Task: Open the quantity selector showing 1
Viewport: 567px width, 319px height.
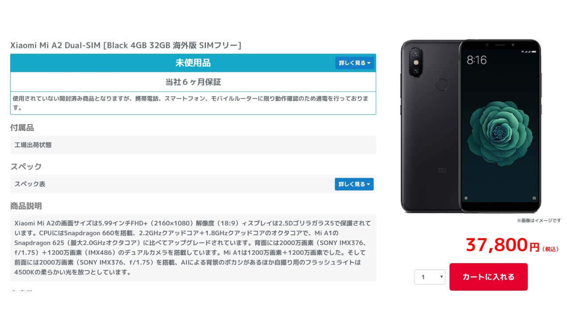Action: (x=430, y=277)
